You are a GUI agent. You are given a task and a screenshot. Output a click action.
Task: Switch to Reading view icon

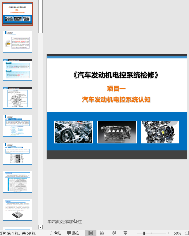coord(114,233)
